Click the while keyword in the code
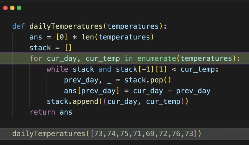 tap(57, 69)
